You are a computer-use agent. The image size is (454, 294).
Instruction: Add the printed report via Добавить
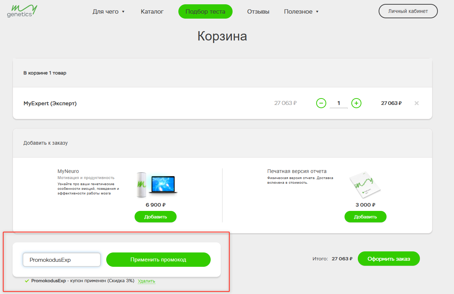click(x=365, y=217)
